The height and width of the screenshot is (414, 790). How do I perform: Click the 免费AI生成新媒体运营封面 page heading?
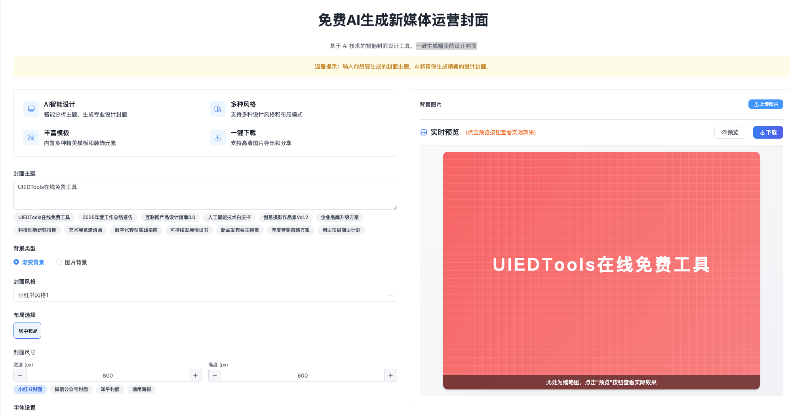403,20
